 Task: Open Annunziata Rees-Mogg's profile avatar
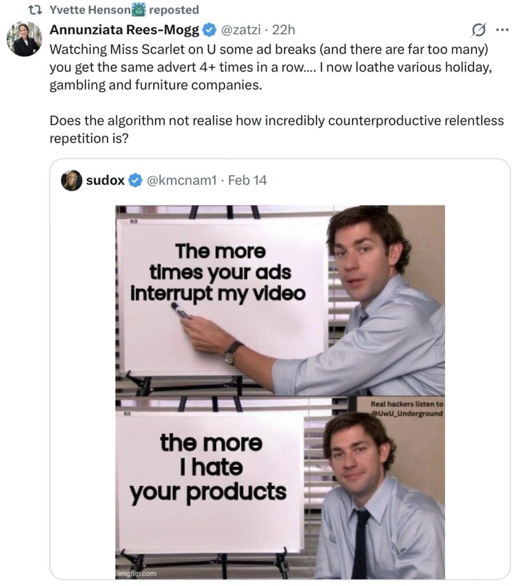click(25, 39)
